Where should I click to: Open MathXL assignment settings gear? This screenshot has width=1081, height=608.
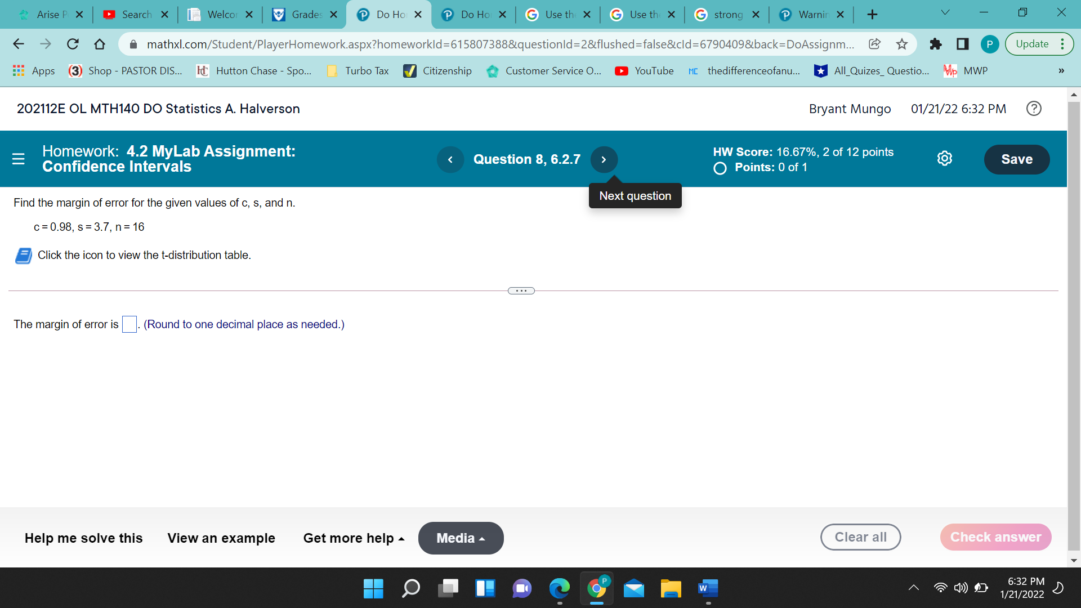[945, 158]
